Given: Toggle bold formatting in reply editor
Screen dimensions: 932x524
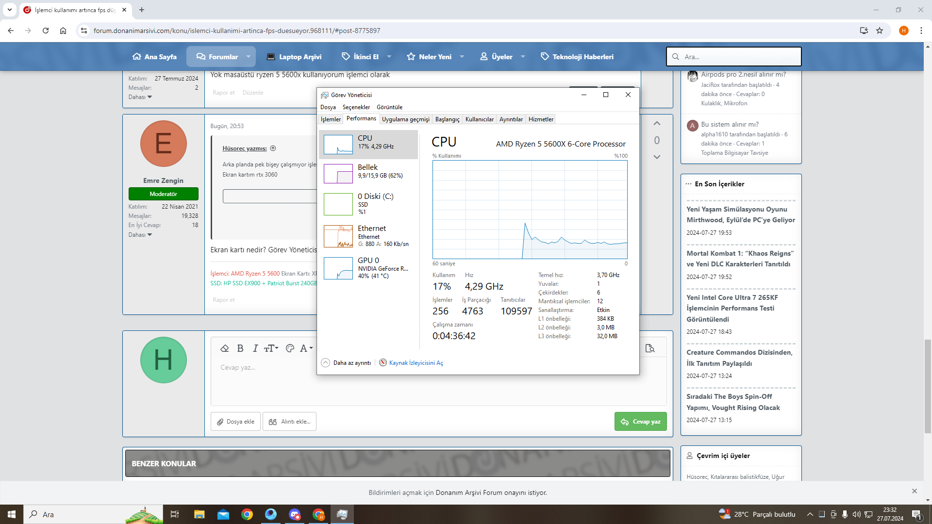Looking at the screenshot, I should coord(240,348).
